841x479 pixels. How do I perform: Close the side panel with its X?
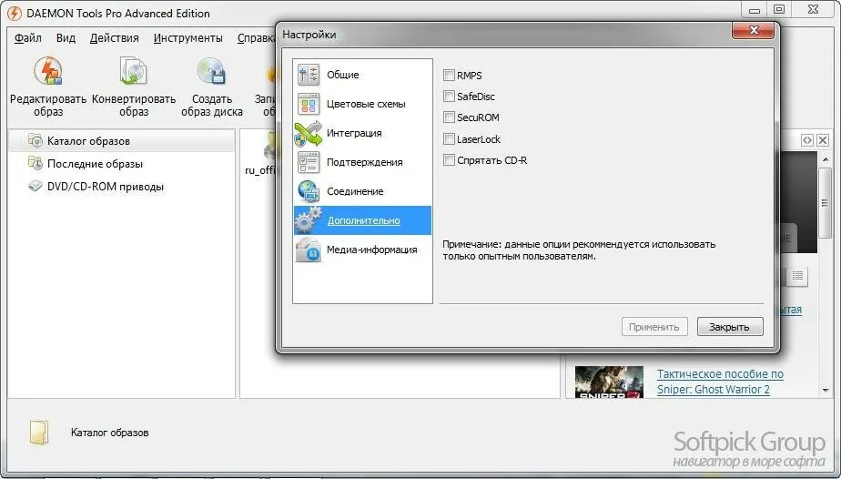(x=823, y=140)
